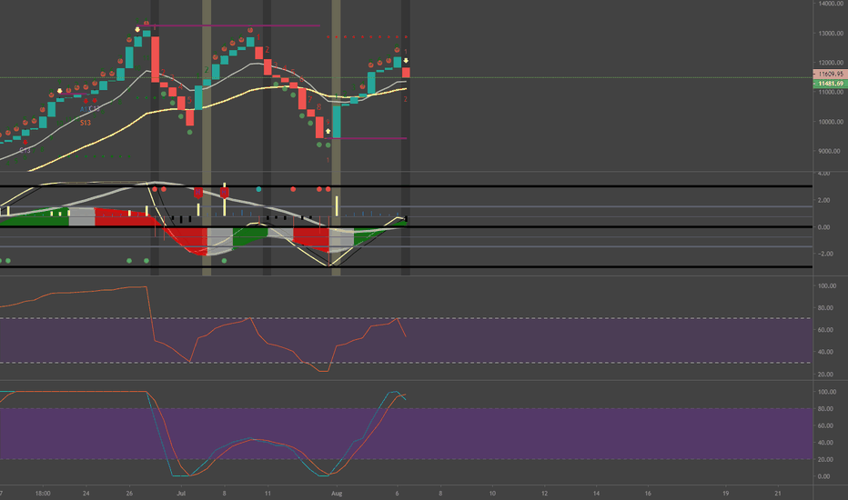Click the latest red candle on the price chart
The width and height of the screenshot is (848, 500).
[x=406, y=73]
